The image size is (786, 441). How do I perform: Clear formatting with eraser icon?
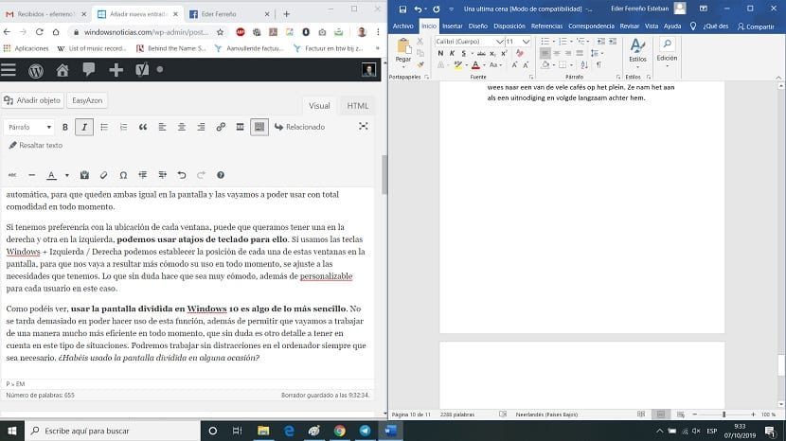[104, 175]
